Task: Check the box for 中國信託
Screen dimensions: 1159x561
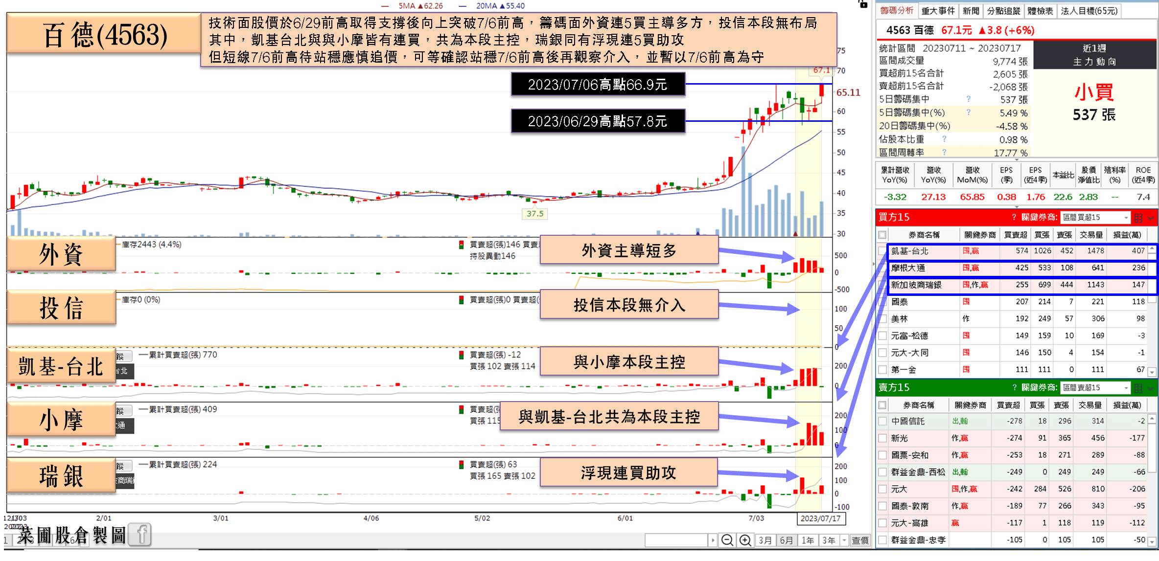Action: coord(882,421)
